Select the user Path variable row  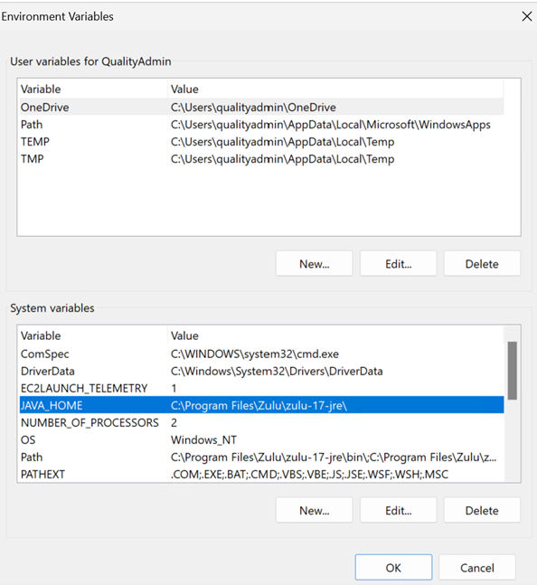(261, 124)
